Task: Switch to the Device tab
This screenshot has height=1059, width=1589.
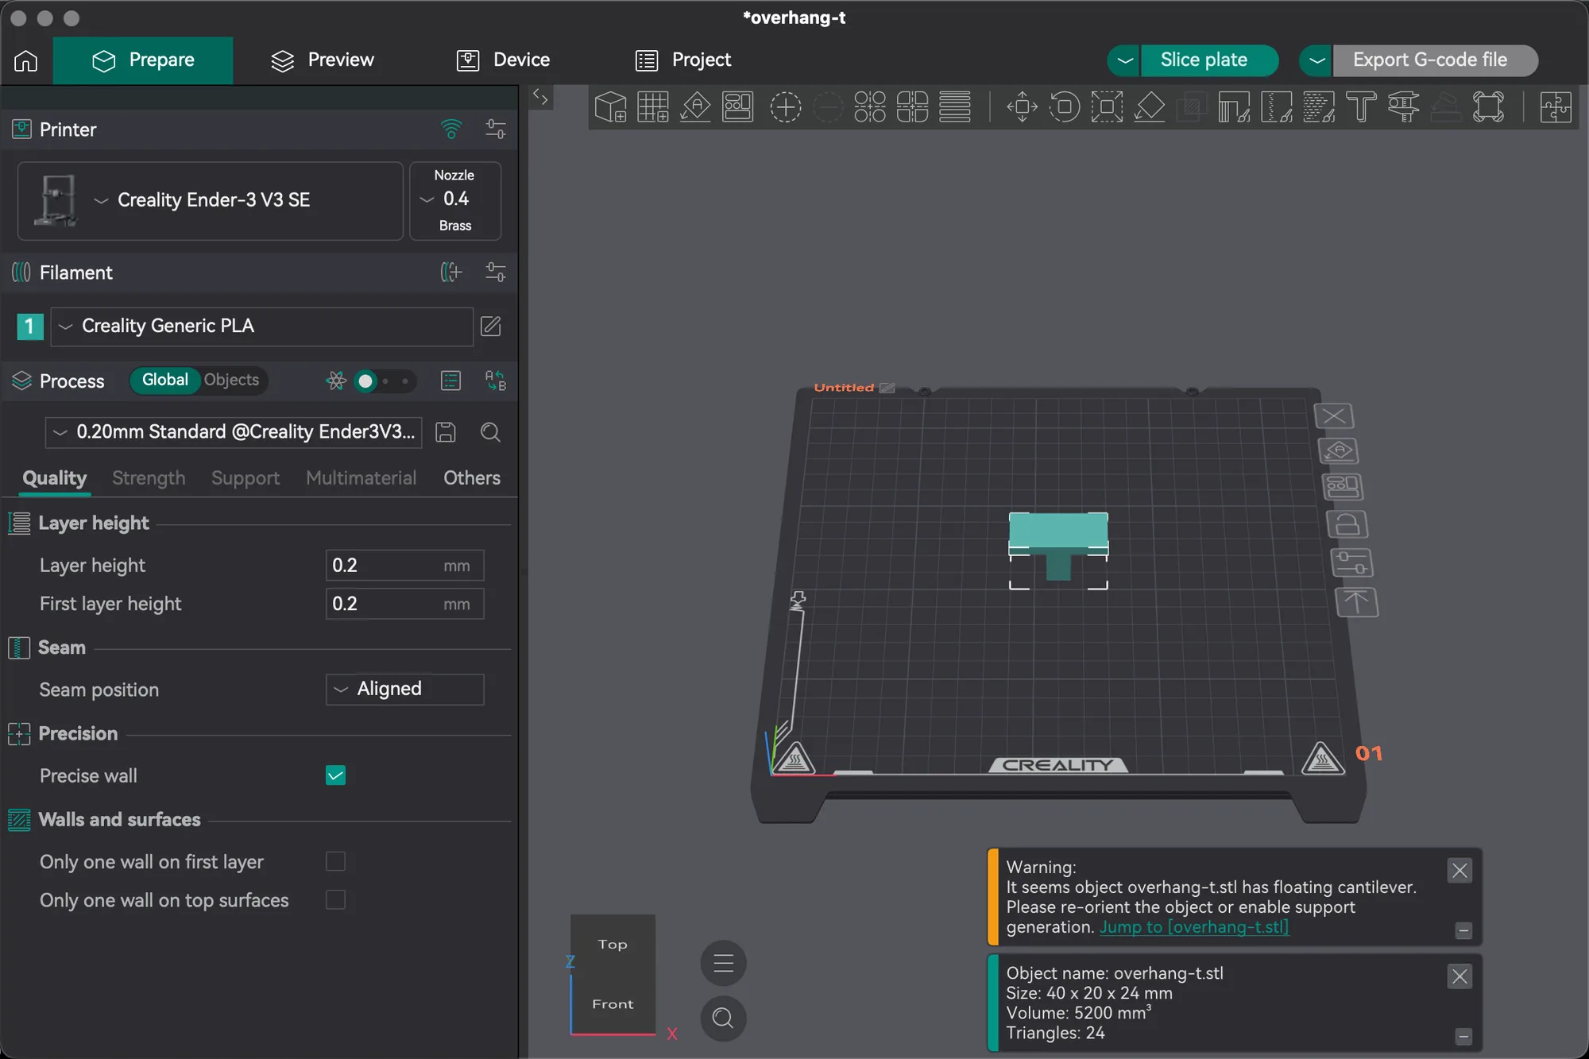Action: tap(504, 60)
